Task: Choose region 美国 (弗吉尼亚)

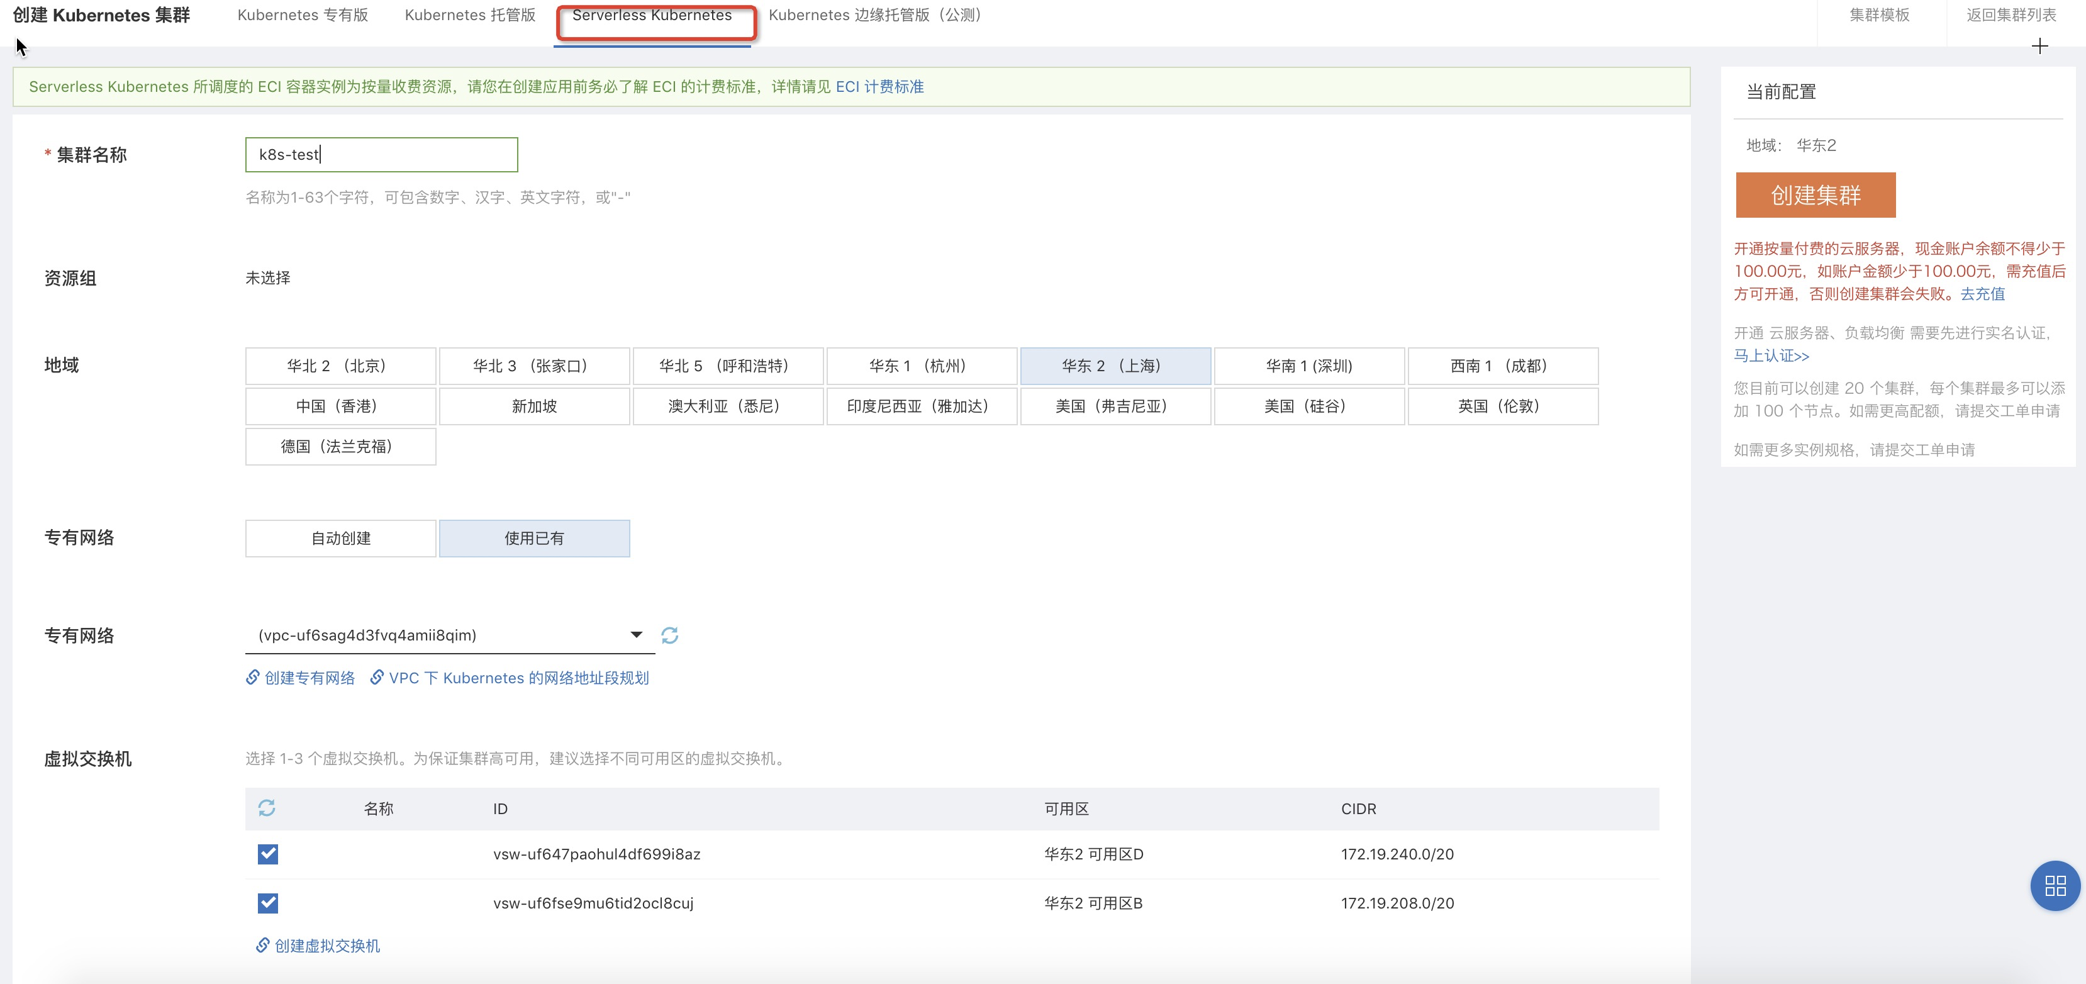Action: tap(1116, 406)
